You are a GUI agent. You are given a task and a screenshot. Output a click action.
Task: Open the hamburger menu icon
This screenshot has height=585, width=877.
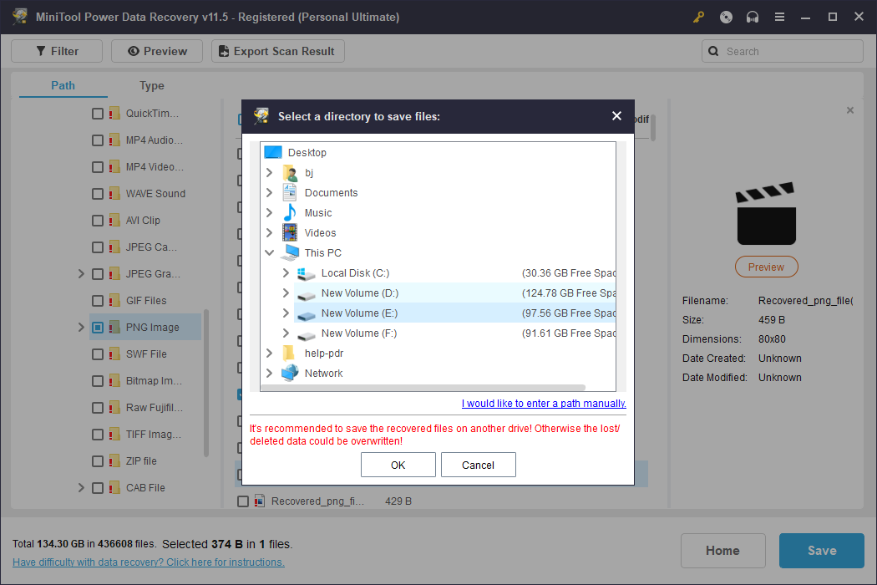point(779,18)
